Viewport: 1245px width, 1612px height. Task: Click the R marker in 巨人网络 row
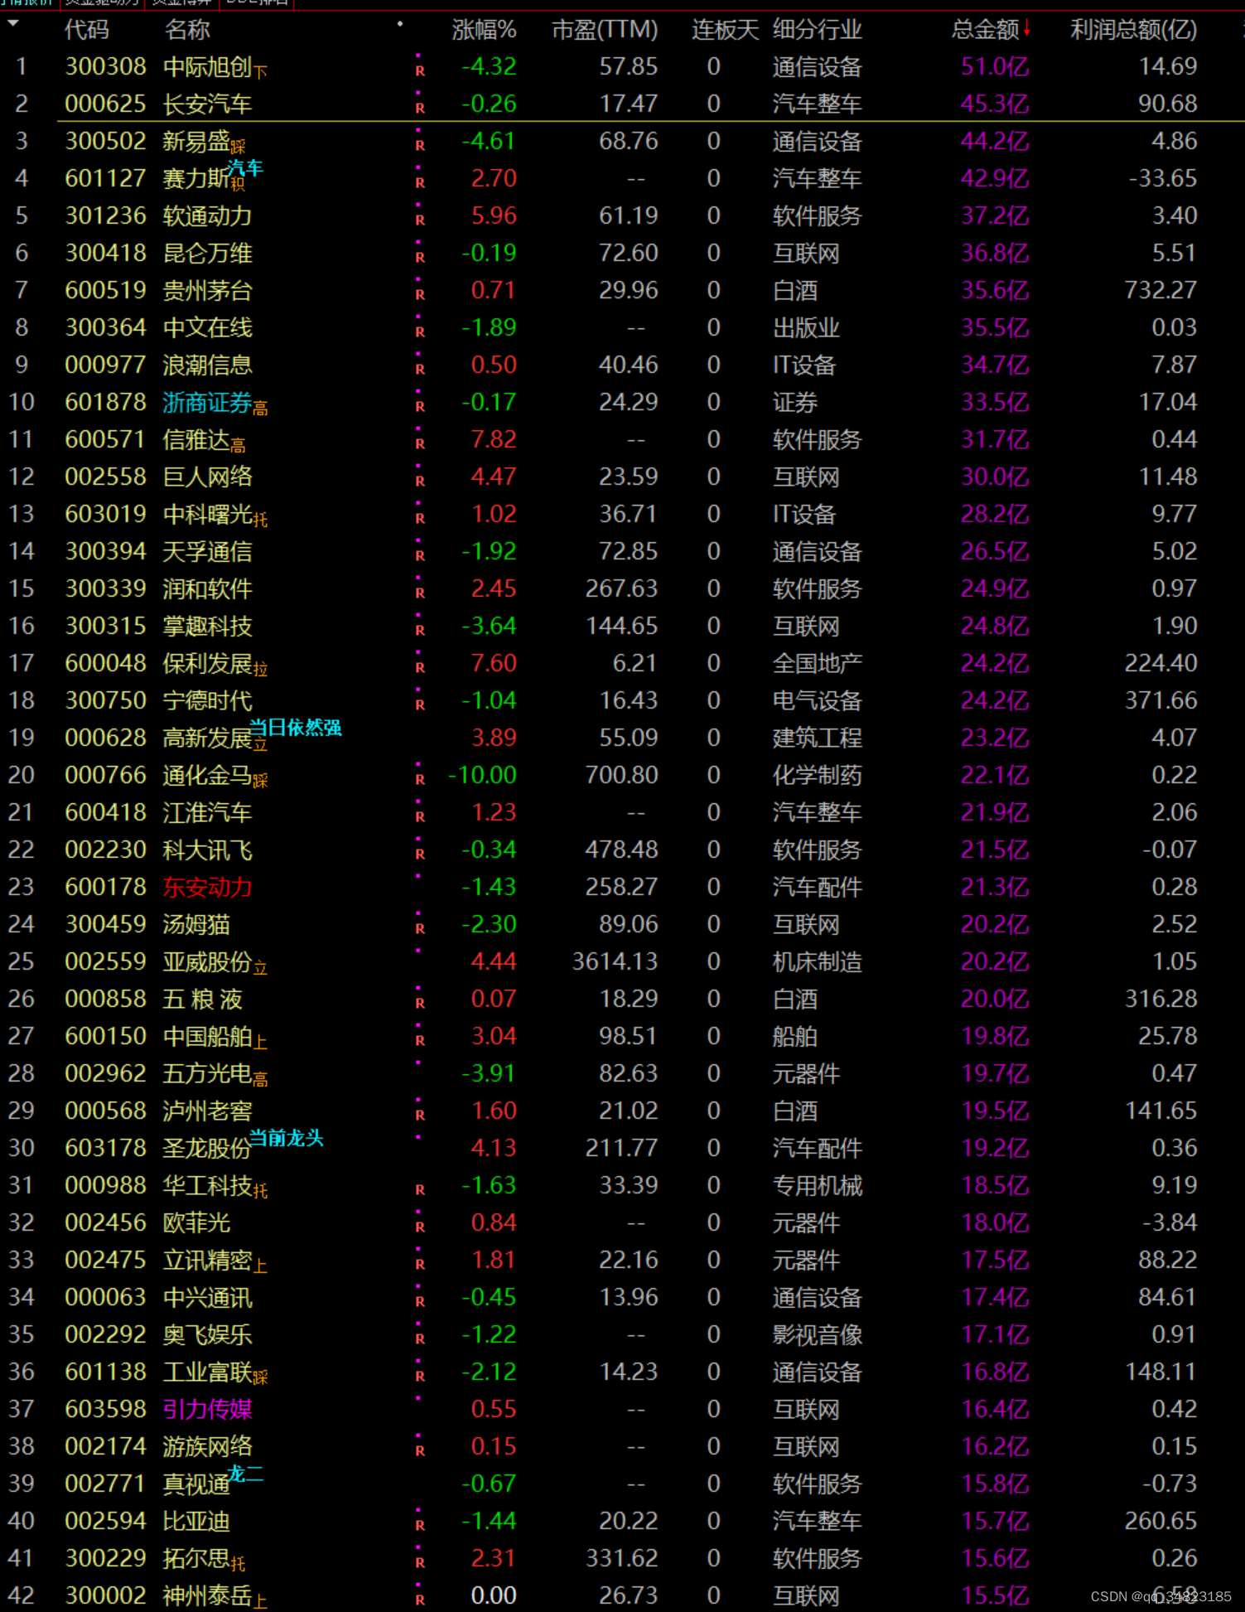coord(420,481)
